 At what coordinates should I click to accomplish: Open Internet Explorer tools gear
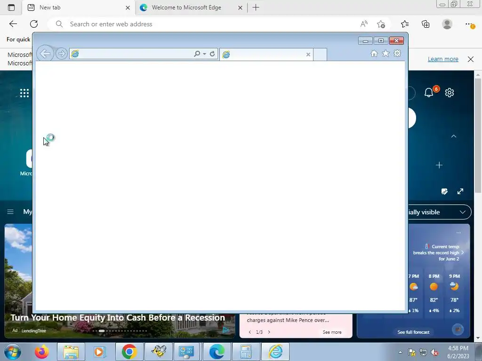pyautogui.click(x=397, y=54)
